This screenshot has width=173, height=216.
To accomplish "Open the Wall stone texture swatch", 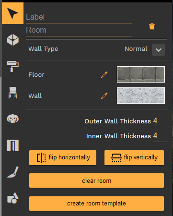I will (141, 96).
